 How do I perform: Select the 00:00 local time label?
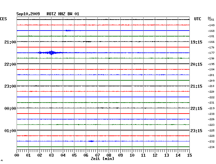(x=10, y=109)
